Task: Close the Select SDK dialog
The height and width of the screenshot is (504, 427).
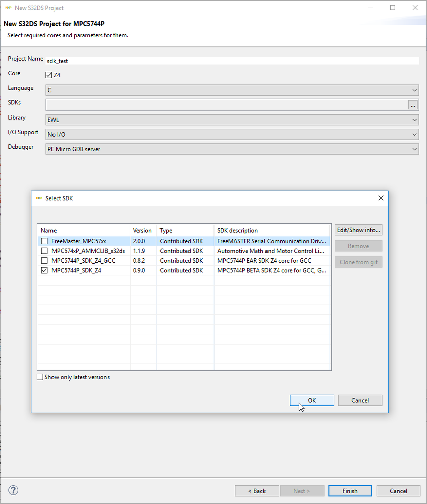Action: tap(381, 198)
